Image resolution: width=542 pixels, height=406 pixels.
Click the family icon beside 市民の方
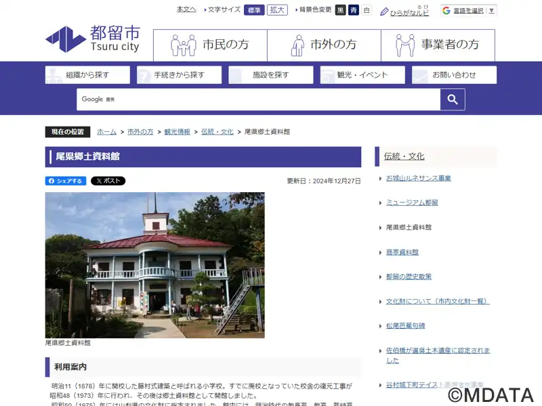tap(183, 45)
